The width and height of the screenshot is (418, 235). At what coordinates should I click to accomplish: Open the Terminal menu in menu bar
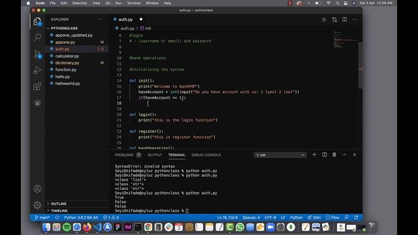click(x=133, y=3)
